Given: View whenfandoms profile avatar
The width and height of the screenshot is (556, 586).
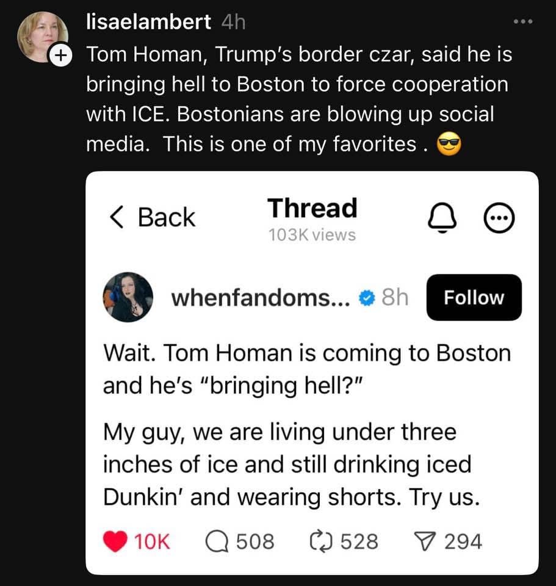Looking at the screenshot, I should click(128, 297).
